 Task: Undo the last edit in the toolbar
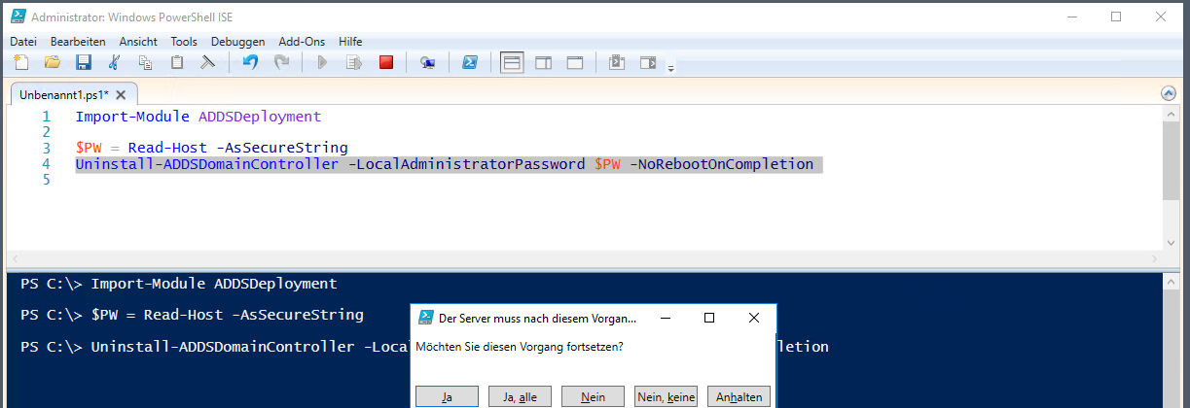coord(250,63)
